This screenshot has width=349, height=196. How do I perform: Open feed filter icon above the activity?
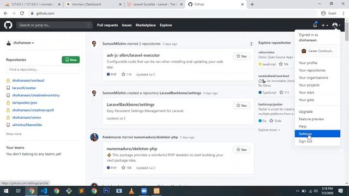[251, 44]
